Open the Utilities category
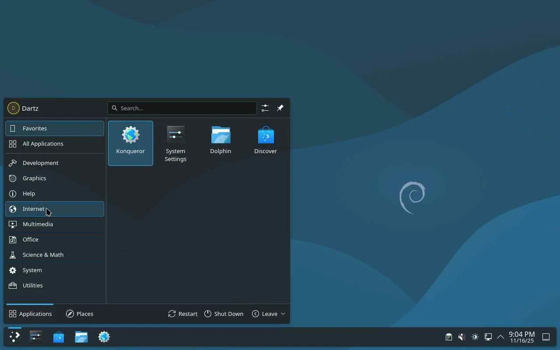Screen dimensions: 560x350 pos(55,285)
